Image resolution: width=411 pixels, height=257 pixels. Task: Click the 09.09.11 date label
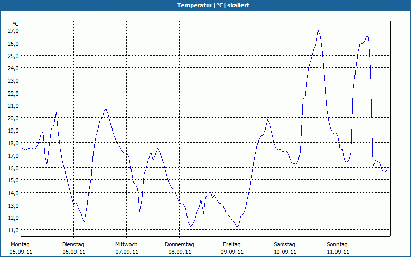coord(232,252)
